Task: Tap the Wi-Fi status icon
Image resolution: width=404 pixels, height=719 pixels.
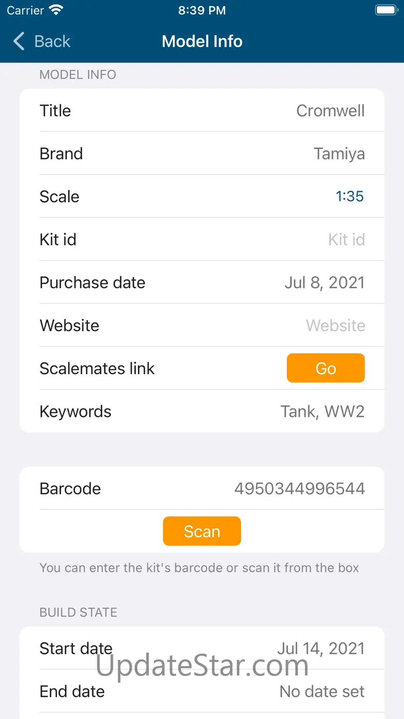Action: coord(55,10)
